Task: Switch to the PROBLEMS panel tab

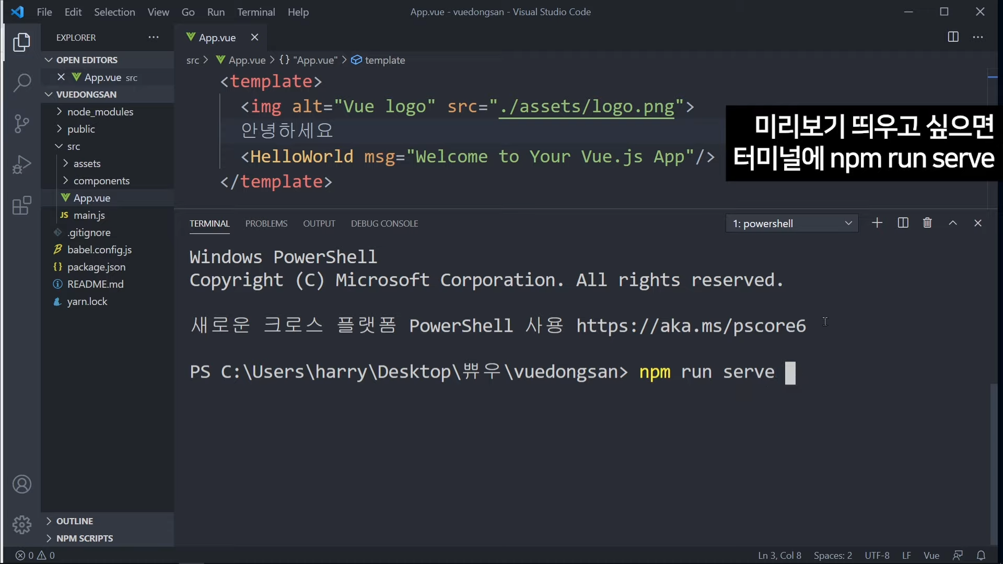Action: [266, 224]
